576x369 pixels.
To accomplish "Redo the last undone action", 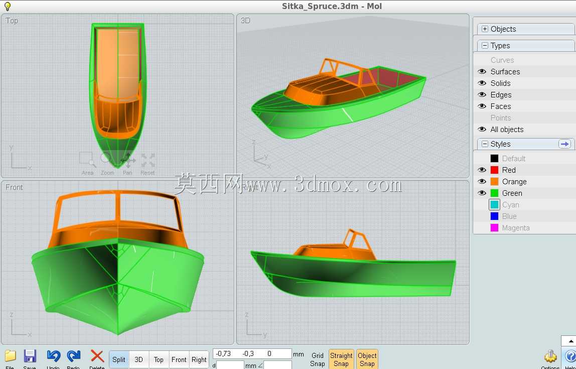I will coord(73,356).
